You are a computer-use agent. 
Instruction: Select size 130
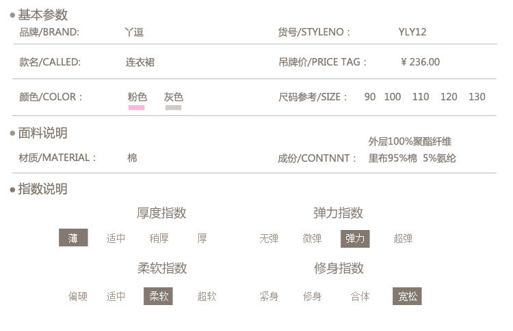(477, 97)
